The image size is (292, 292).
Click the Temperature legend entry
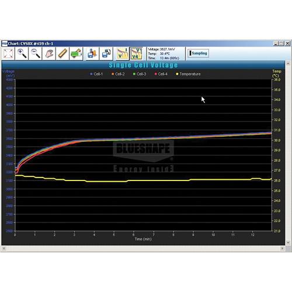[x=188, y=74]
